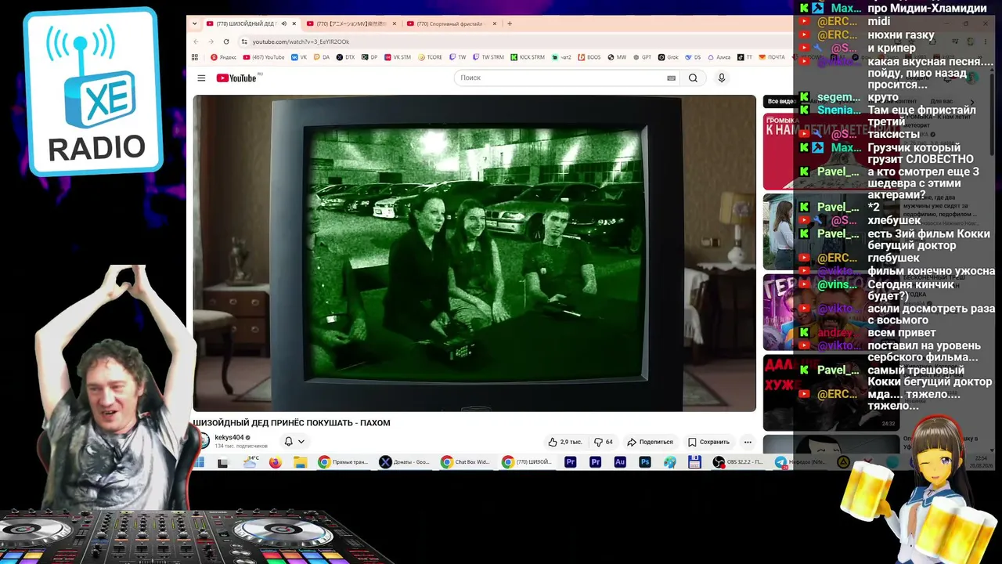Open the DA bookmark

point(322,57)
